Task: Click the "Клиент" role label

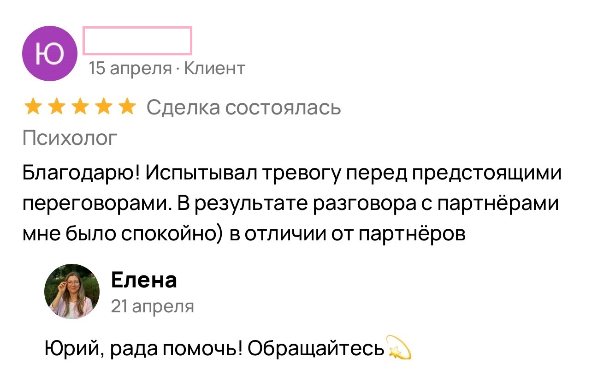Action: [x=214, y=68]
